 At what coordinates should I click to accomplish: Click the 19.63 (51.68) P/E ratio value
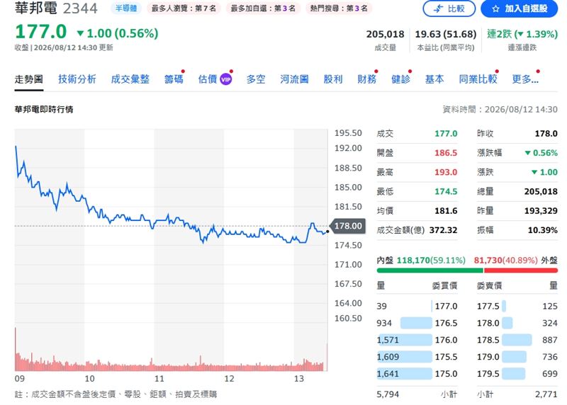coord(446,34)
